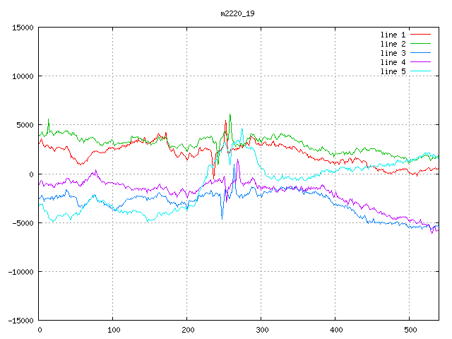Hide 'line 5' via its legend label
The width and height of the screenshot is (452, 339).
pos(393,71)
